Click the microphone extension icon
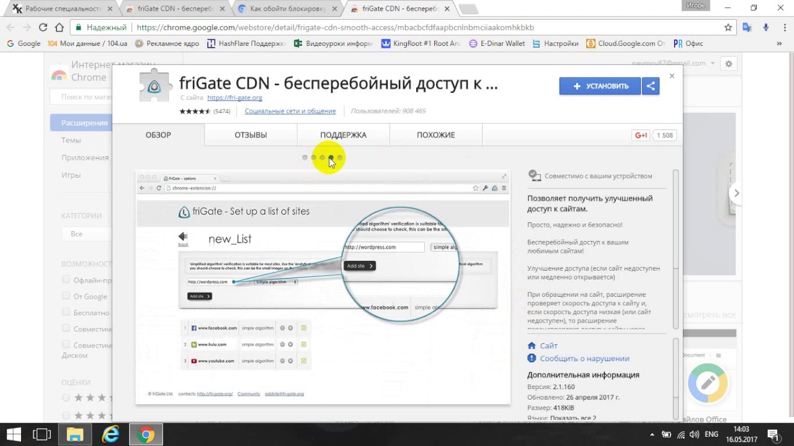 click(x=766, y=27)
